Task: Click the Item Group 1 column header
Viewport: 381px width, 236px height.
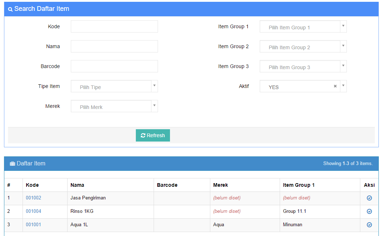Action: point(299,185)
